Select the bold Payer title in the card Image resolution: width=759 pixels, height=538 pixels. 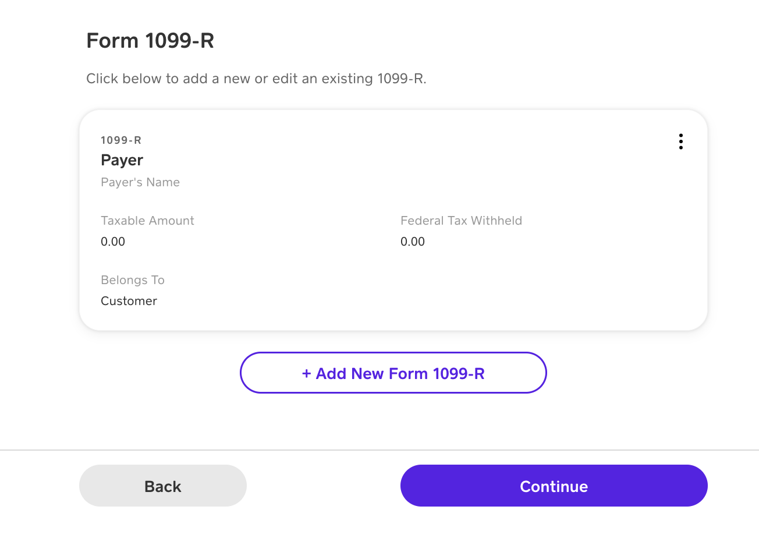(x=122, y=160)
